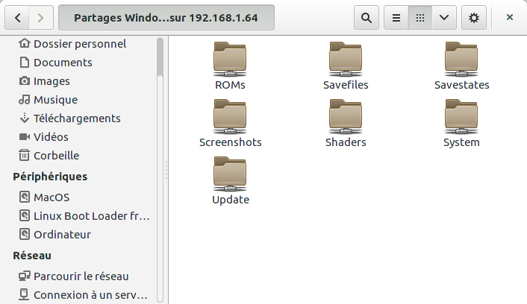527x304 pixels.
Task: Select Parcourir le réseau
Action: click(81, 276)
